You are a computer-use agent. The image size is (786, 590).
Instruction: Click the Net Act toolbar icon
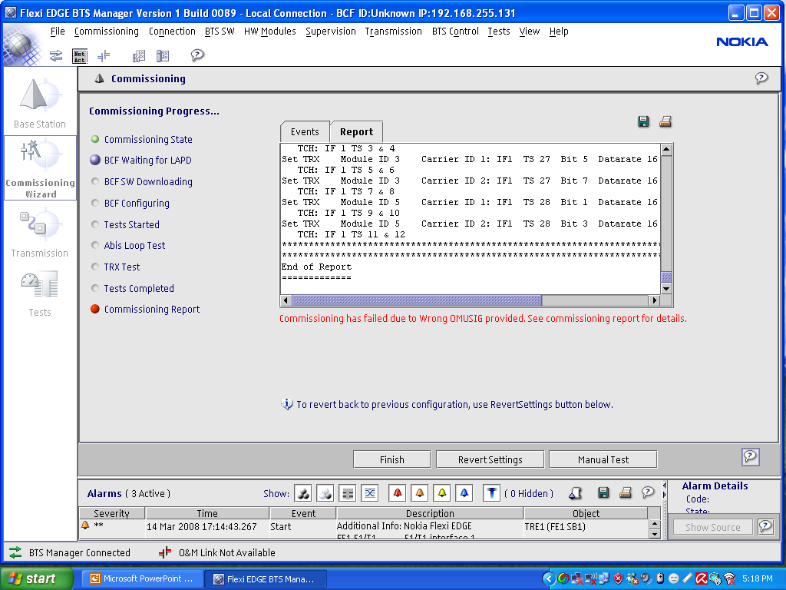coord(80,55)
